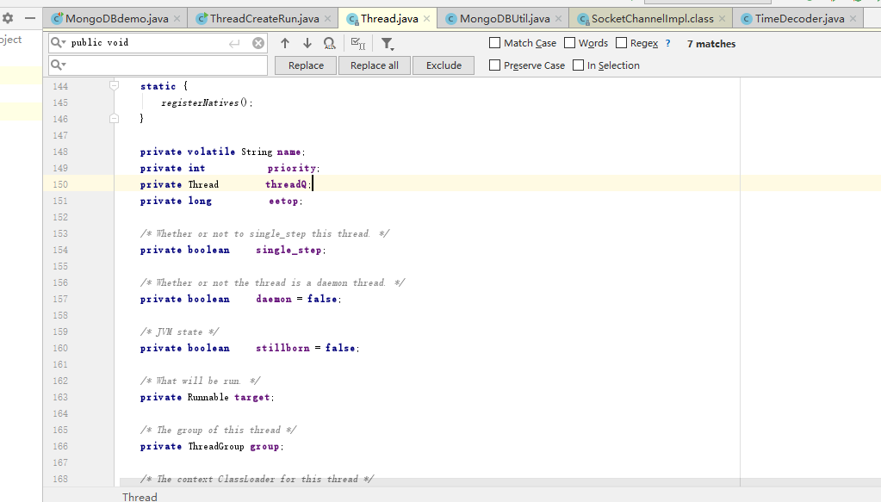Open search filter options dropdown
The height and width of the screenshot is (502, 881).
click(x=388, y=43)
